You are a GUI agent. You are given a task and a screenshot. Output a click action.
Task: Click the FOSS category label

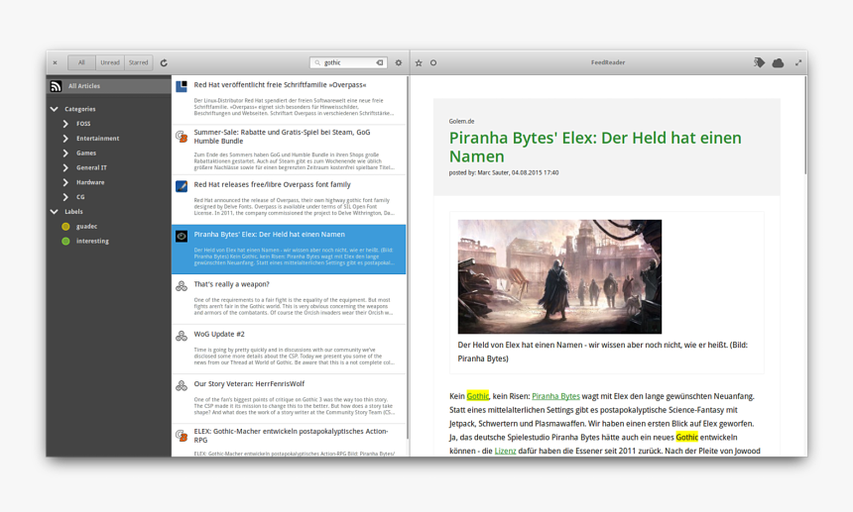tap(83, 124)
